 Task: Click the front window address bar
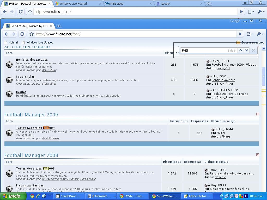click(x=135, y=34)
